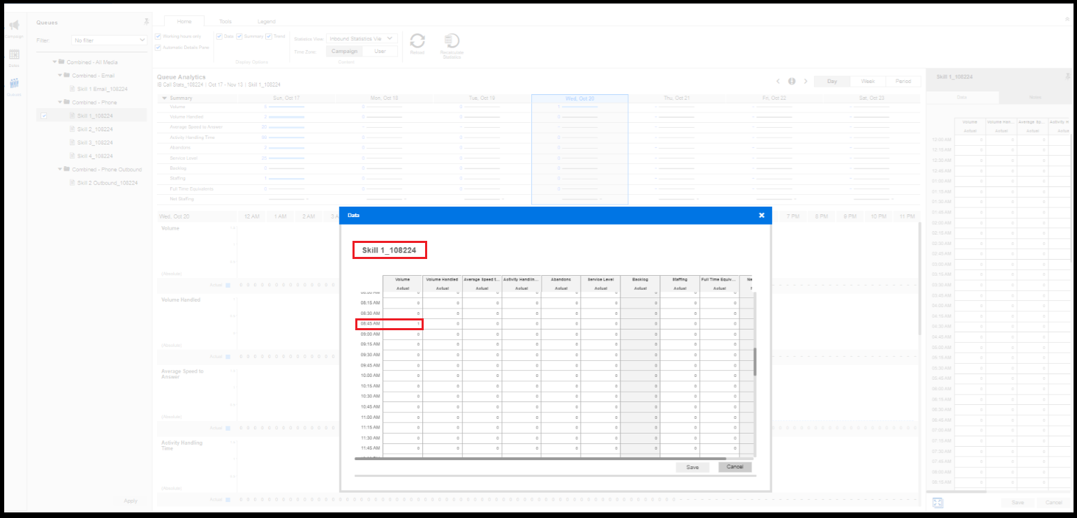
Task: Toggle the Working hours only checkbox
Action: (x=158, y=36)
